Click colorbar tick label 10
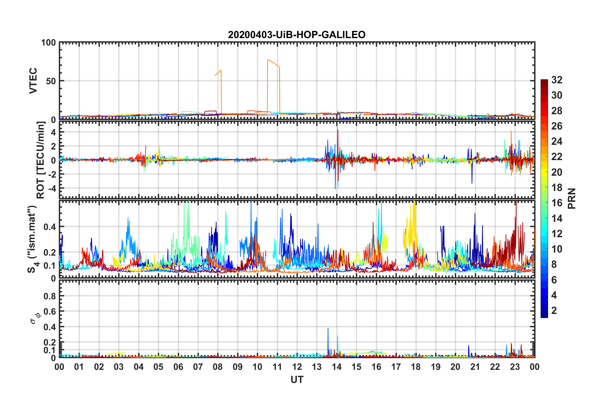The width and height of the screenshot is (594, 397). [x=557, y=249]
